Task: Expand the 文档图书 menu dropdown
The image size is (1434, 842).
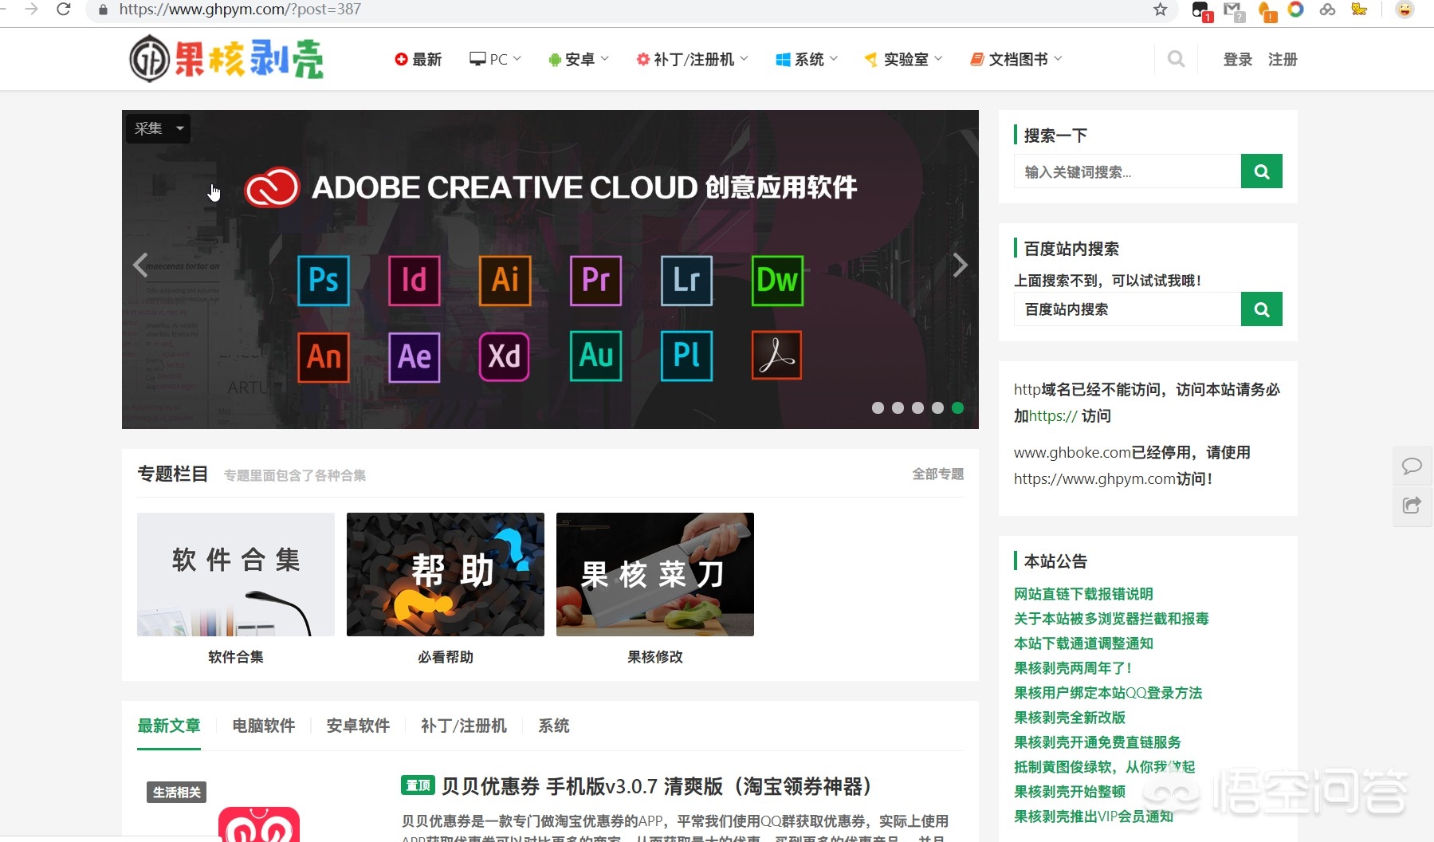Action: tap(1016, 59)
